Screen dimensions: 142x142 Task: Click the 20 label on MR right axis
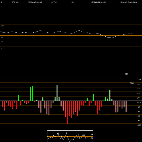click(x=139, y=98)
